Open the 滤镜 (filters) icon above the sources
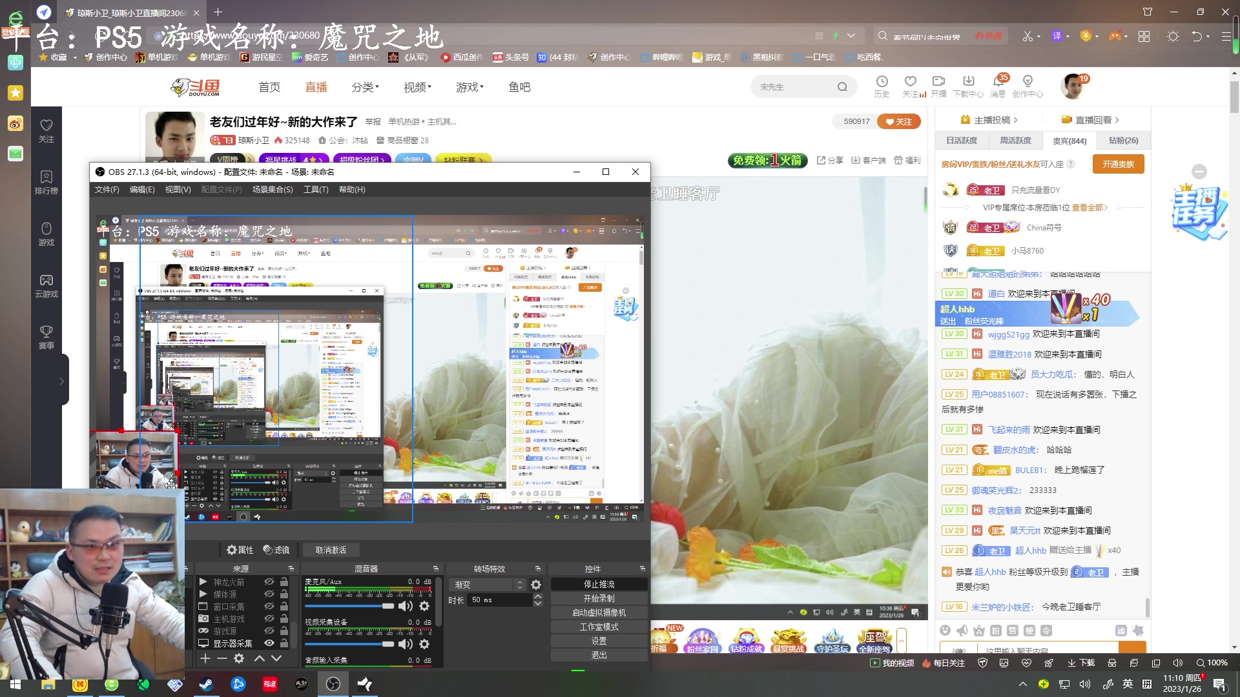Viewport: 1240px width, 697px height. pos(267,550)
